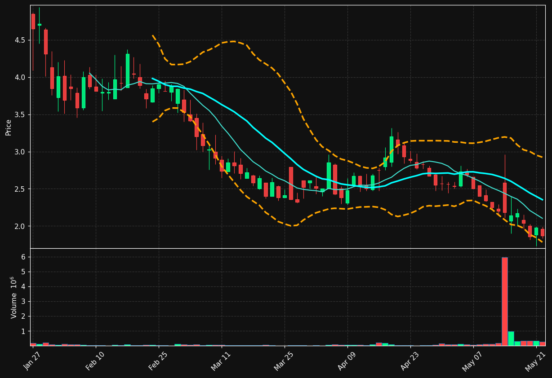The image size is (552, 378).
Task: Select the 3.5 price tick label
Action: point(21,115)
